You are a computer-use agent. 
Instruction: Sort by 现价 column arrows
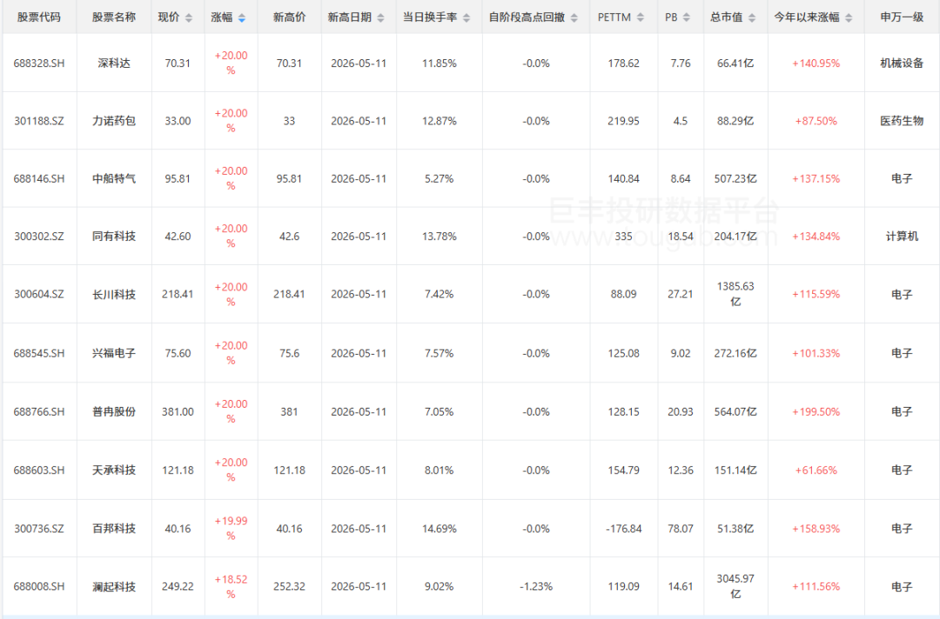(188, 18)
